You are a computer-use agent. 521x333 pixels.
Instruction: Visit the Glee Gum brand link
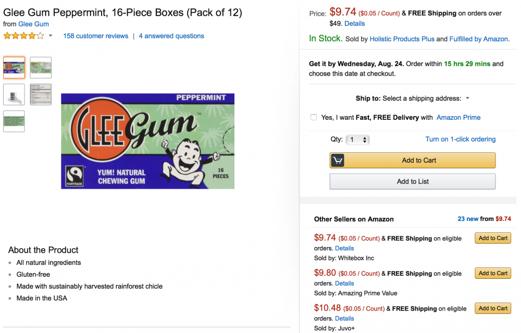(33, 24)
